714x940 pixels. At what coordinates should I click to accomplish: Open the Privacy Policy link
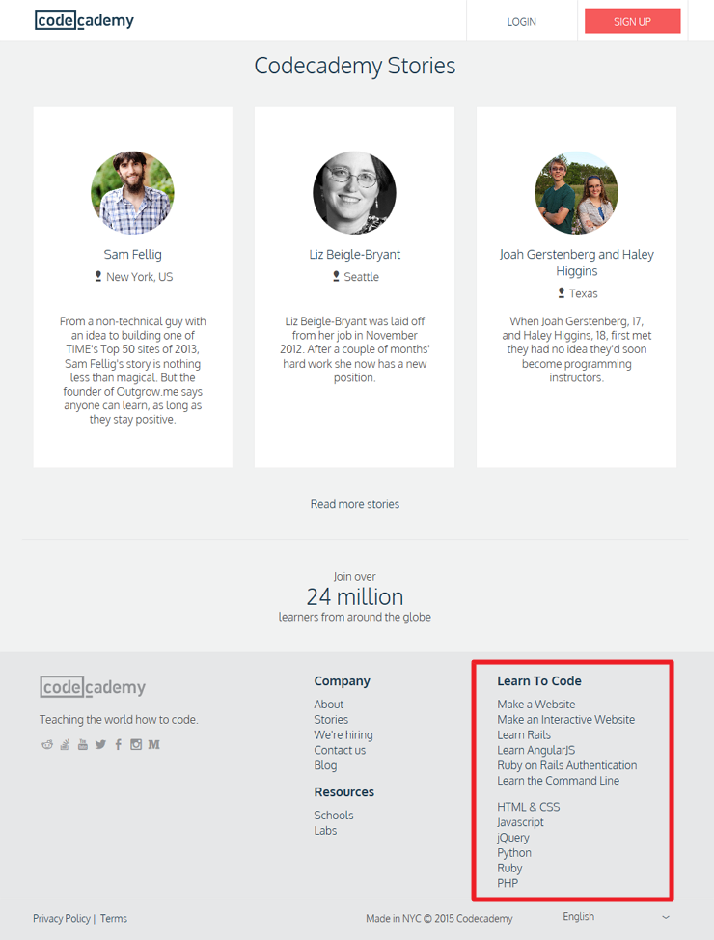coord(62,919)
